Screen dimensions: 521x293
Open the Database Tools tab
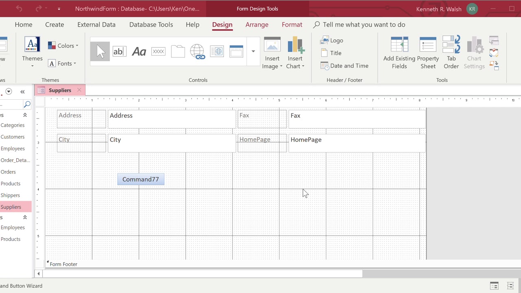tap(151, 24)
